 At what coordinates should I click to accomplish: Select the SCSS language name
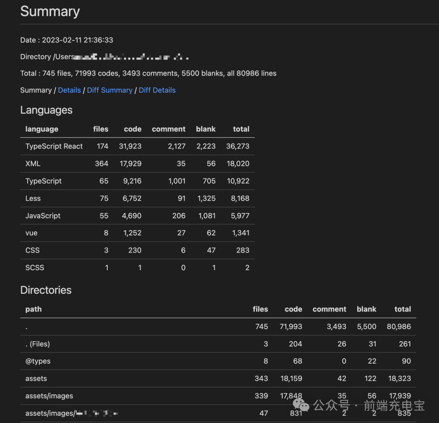35,268
